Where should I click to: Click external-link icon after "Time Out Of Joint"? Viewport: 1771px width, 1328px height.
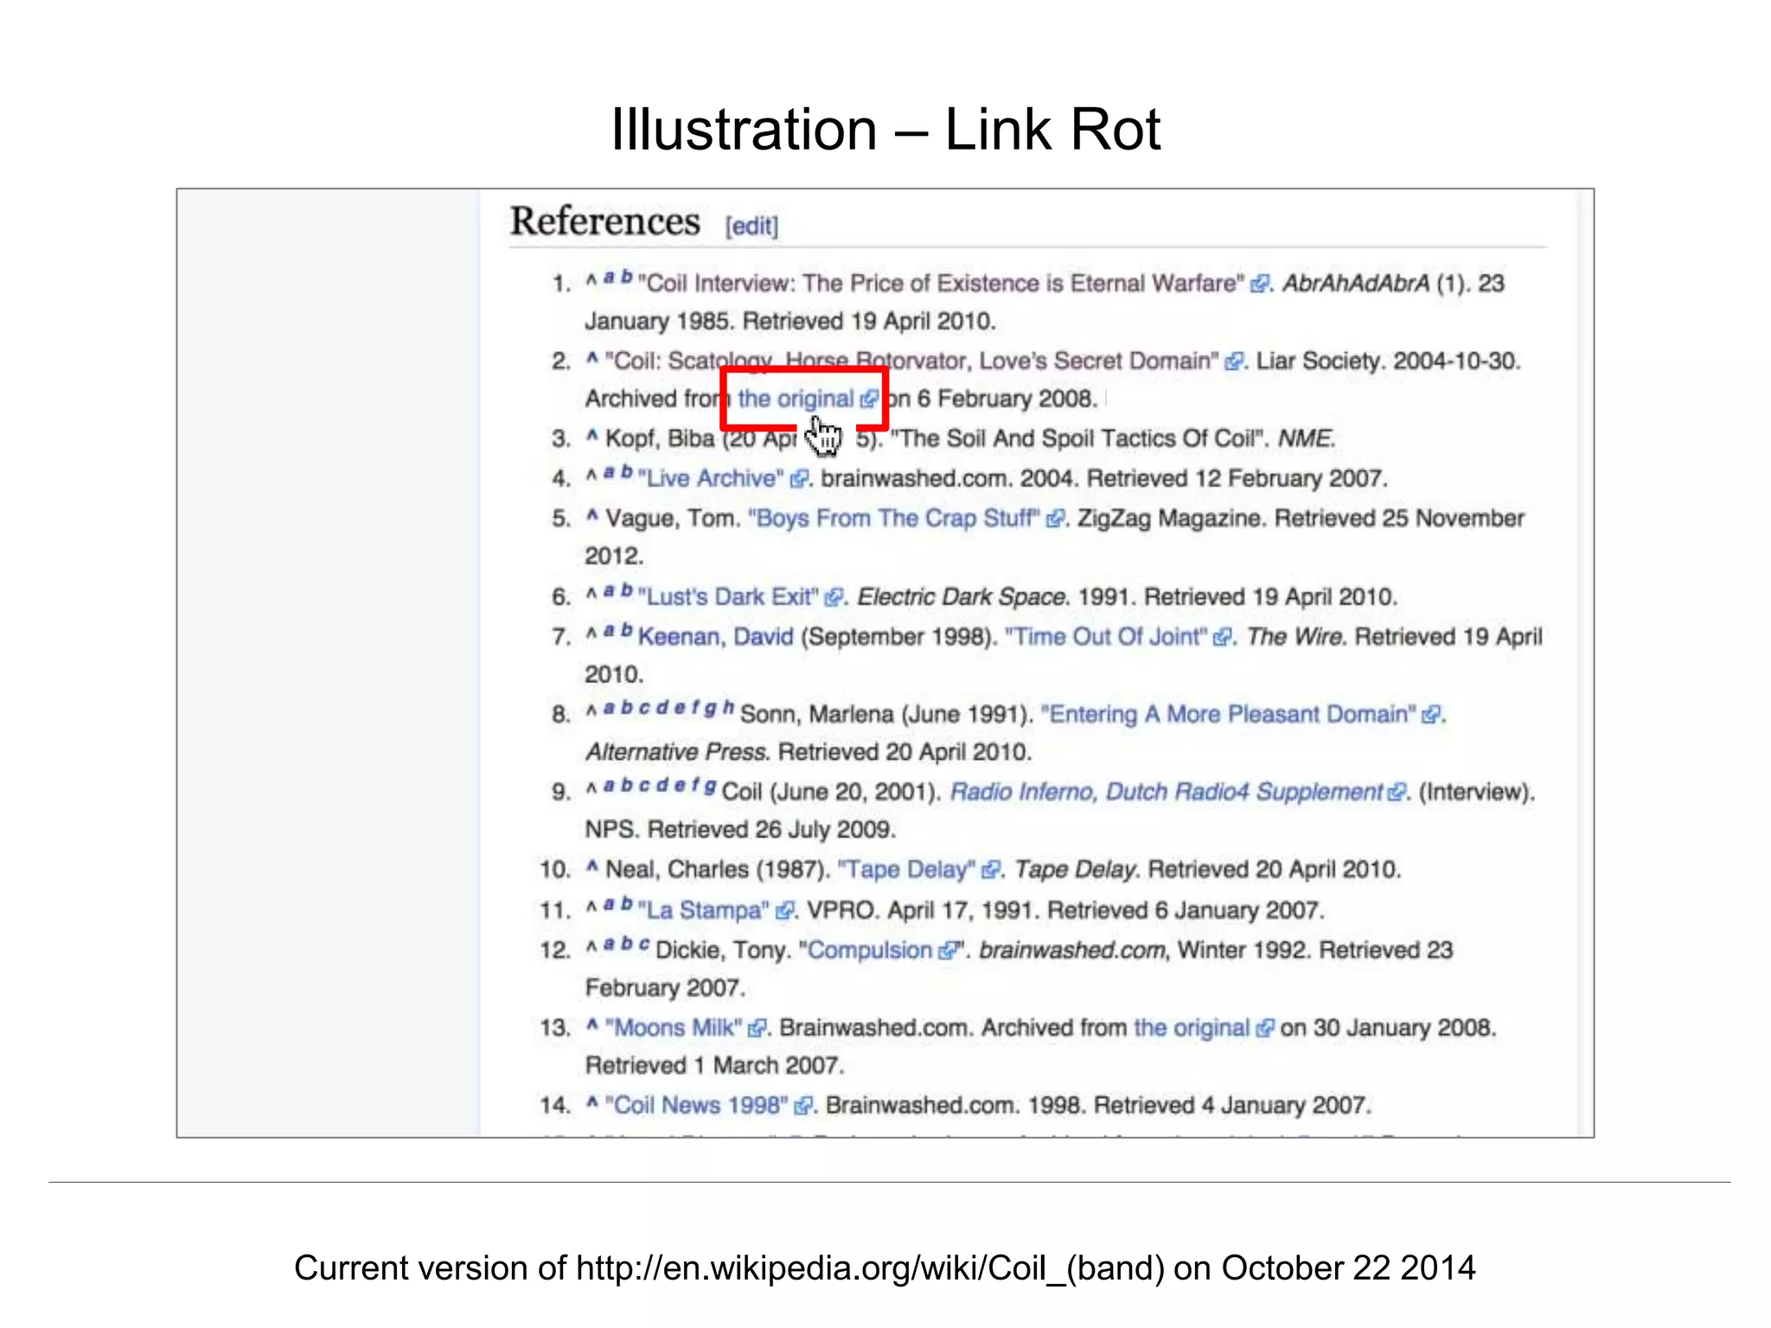[x=1222, y=637]
